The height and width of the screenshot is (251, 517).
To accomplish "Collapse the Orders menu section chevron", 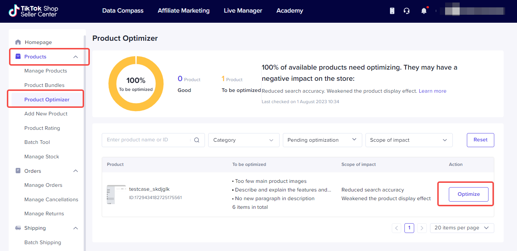I will click(75, 171).
